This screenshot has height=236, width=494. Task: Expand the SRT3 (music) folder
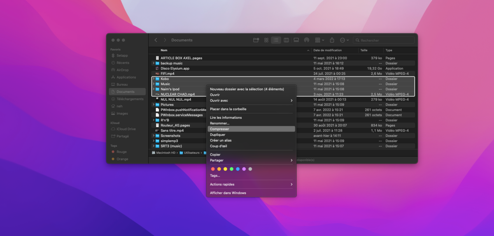(153, 146)
